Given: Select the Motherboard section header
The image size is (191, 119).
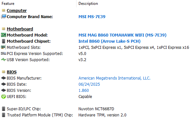Looking at the screenshot, I should [20, 29].
